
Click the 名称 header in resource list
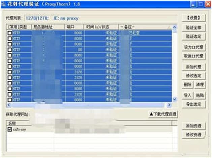pyautogui.click(x=19, y=123)
